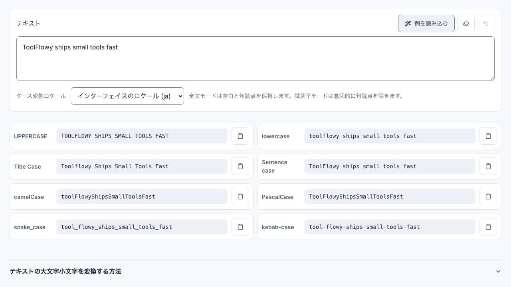Click the lowercase output field
The width and height of the screenshot is (511, 287).
pyautogui.click(x=390, y=136)
